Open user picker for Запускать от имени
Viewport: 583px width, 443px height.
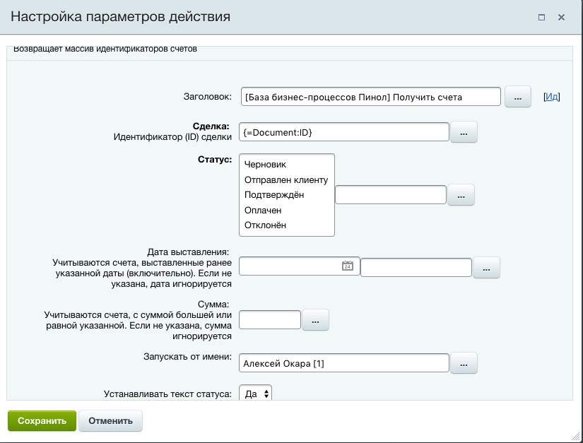pos(464,363)
